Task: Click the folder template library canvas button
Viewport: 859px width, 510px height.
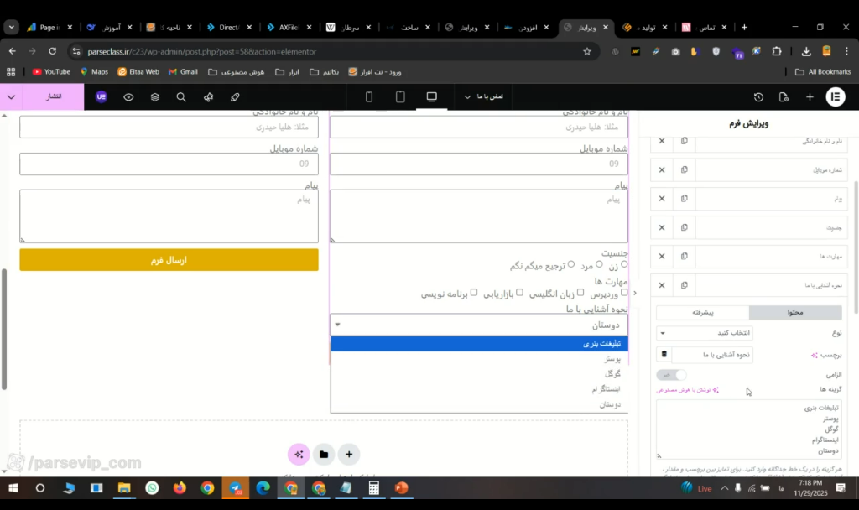Action: 324,454
